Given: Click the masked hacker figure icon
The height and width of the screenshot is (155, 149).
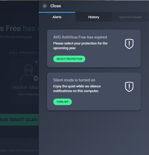Looking at the screenshot, I should pyautogui.click(x=28, y=73).
